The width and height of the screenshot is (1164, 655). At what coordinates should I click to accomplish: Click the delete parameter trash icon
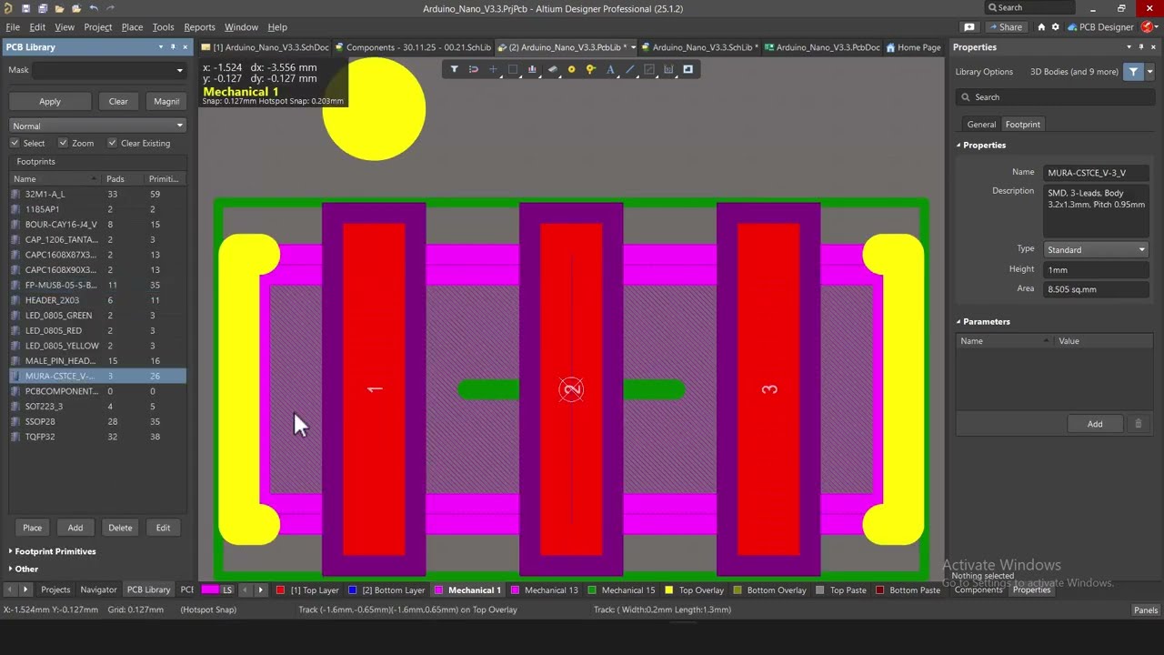pos(1138,424)
